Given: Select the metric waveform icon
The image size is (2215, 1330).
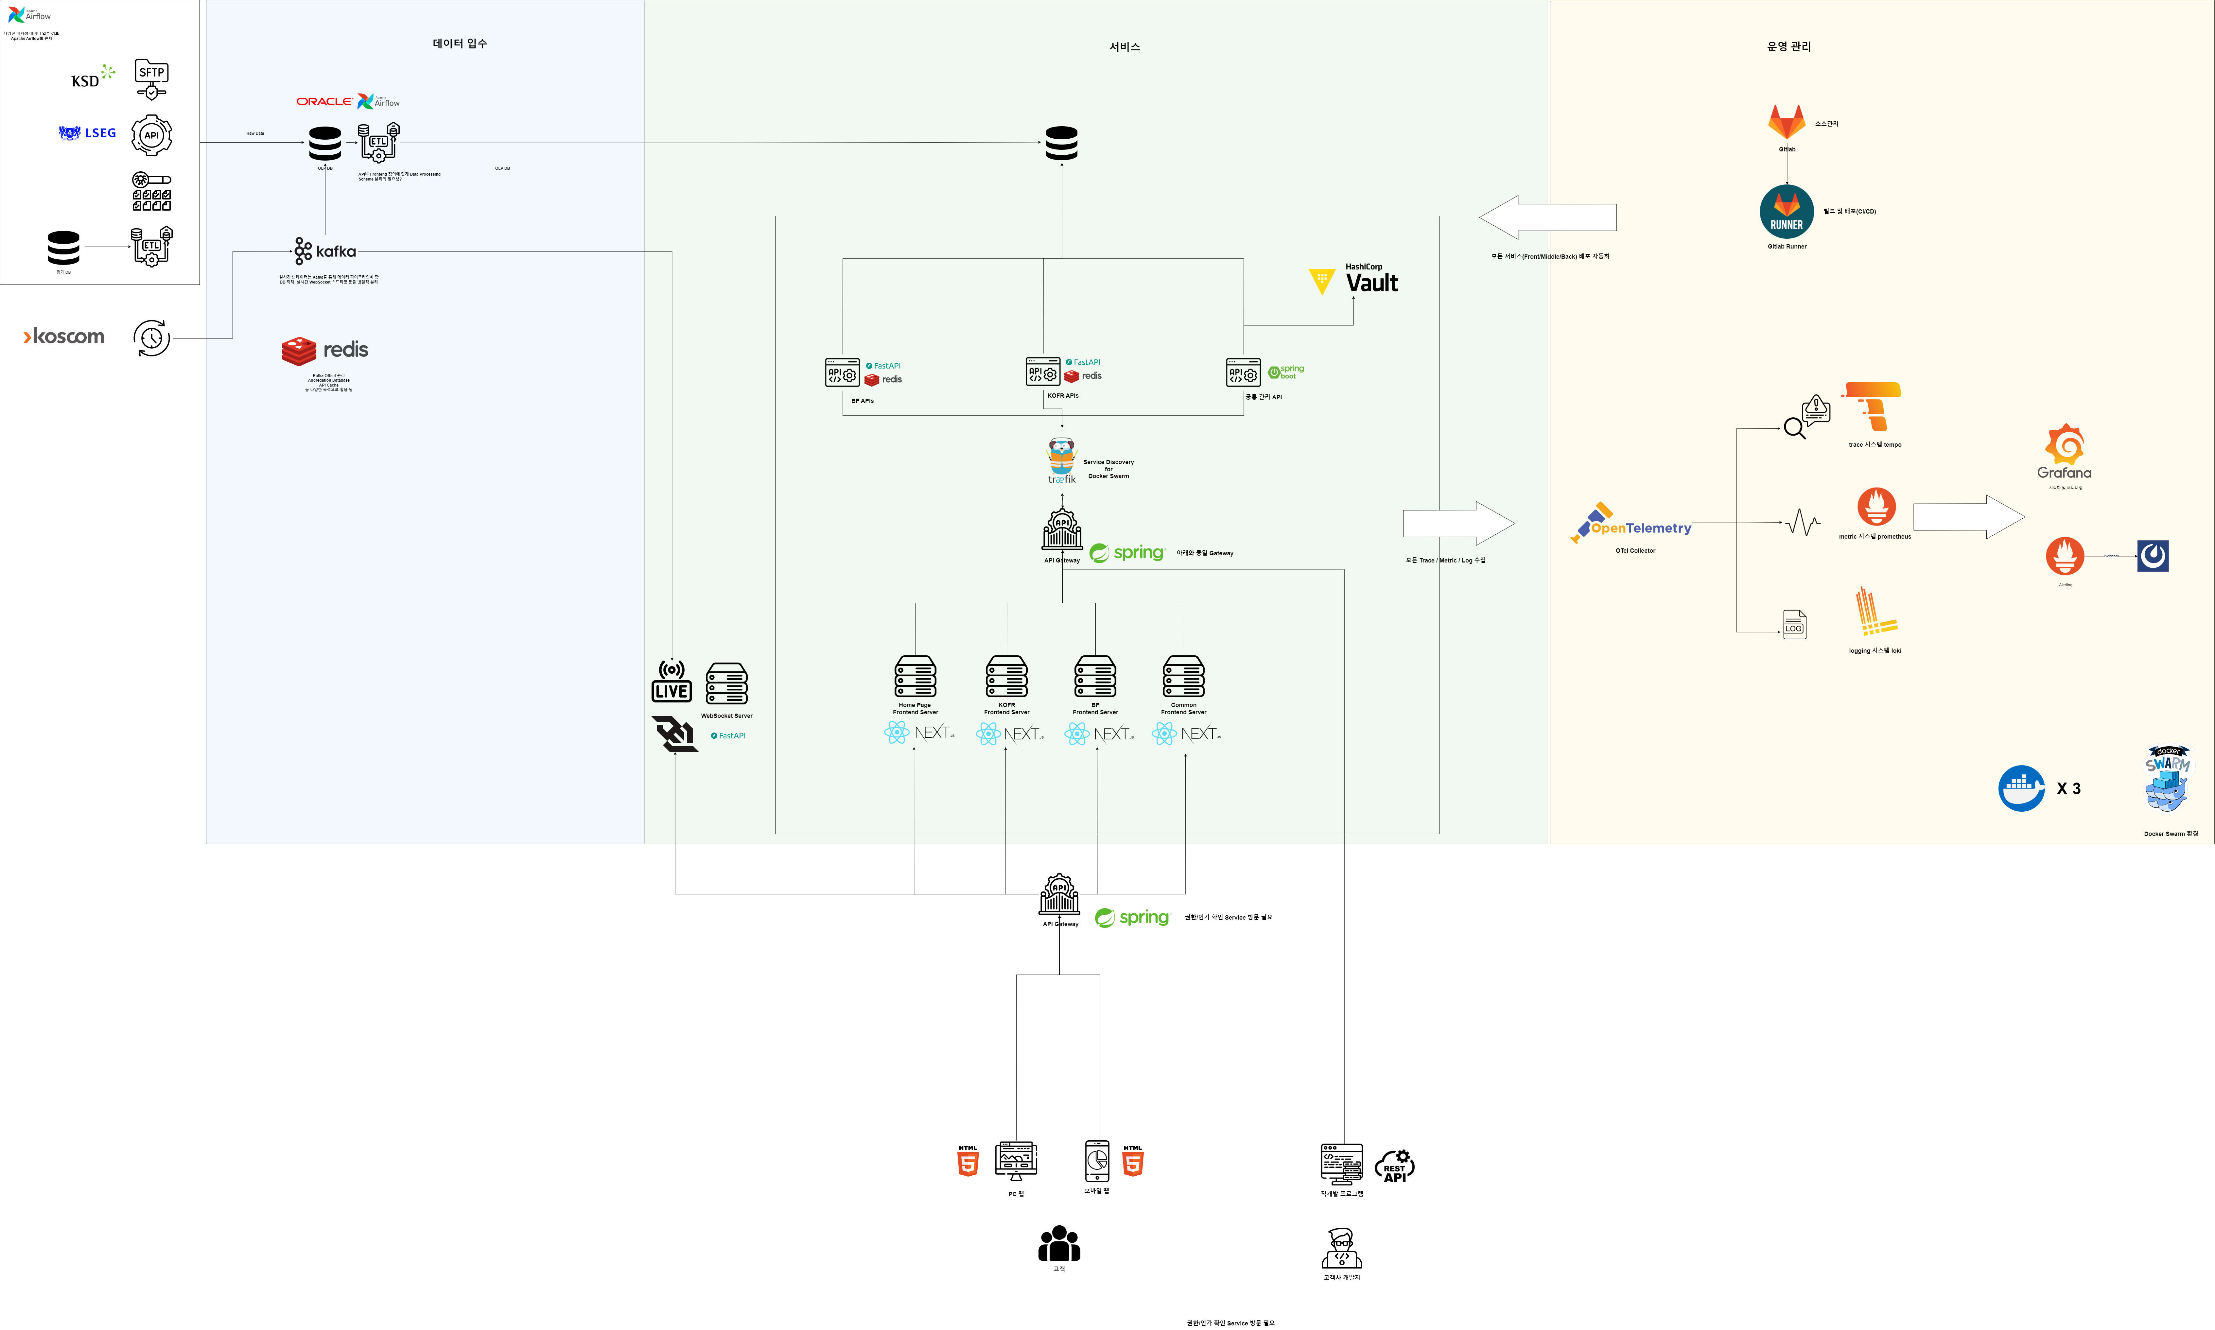Looking at the screenshot, I should click(1803, 523).
